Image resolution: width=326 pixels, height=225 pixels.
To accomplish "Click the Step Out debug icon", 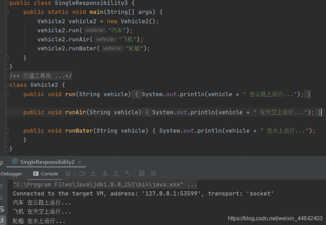I will (x=116, y=173).
